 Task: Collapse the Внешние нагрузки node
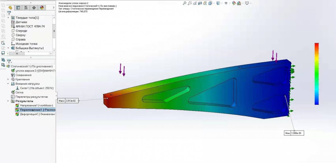coord(8,84)
